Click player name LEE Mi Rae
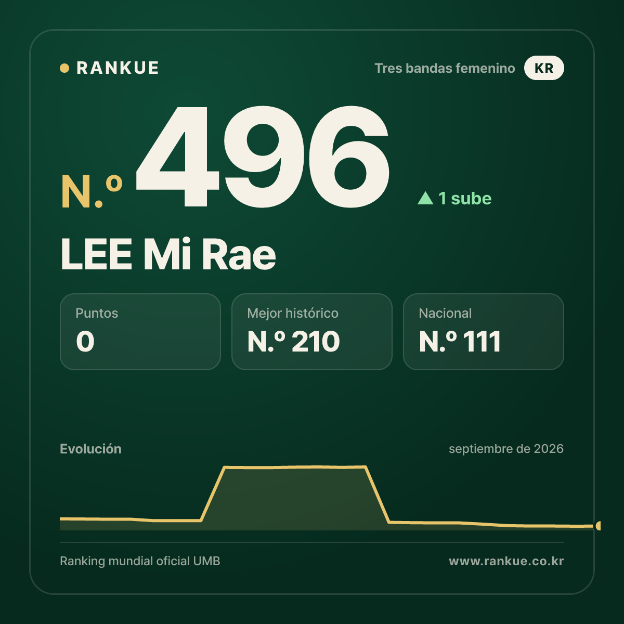 point(168,254)
